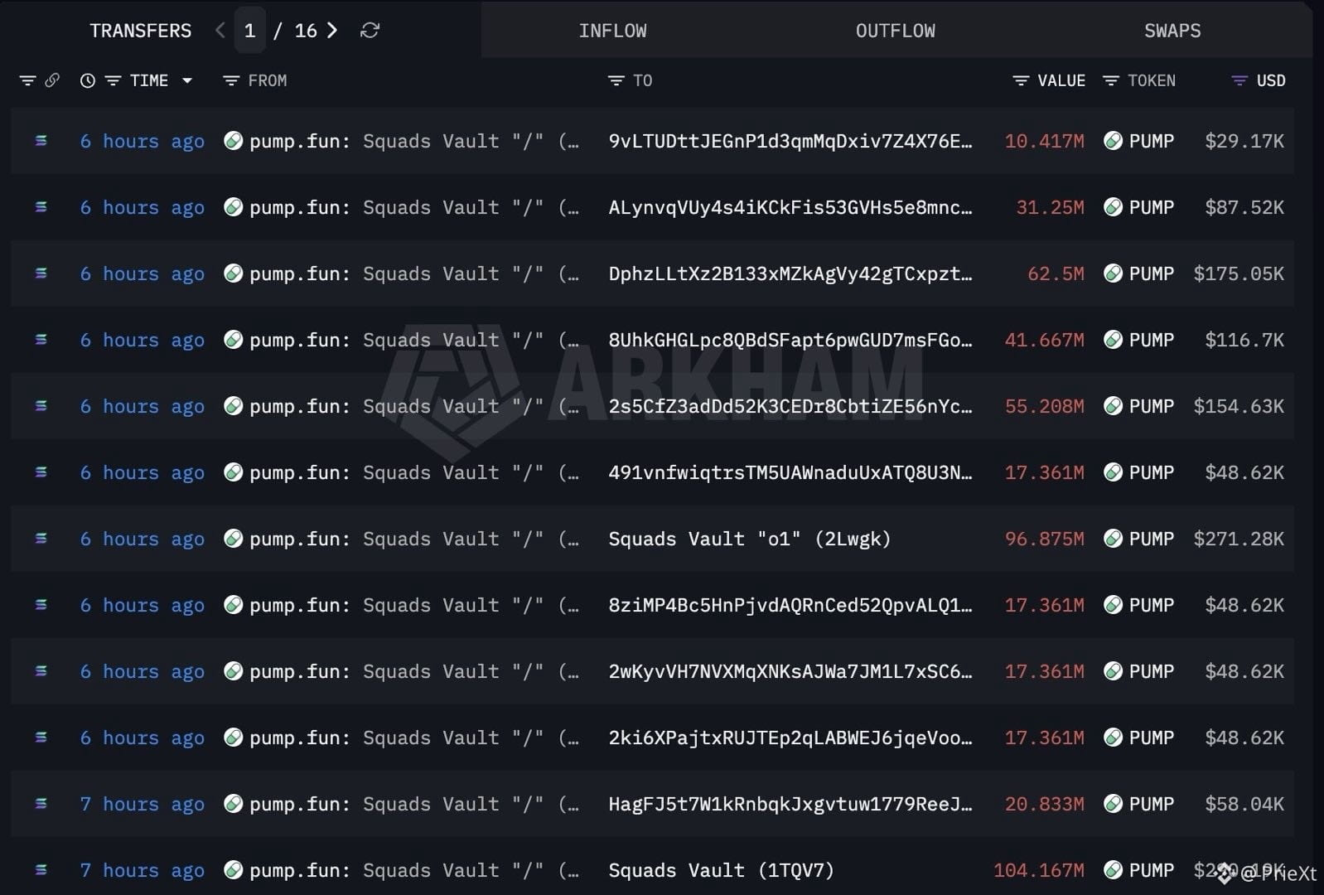1324x895 pixels.
Task: Click "7 hours ago" in 20.833M row
Action: point(142,804)
